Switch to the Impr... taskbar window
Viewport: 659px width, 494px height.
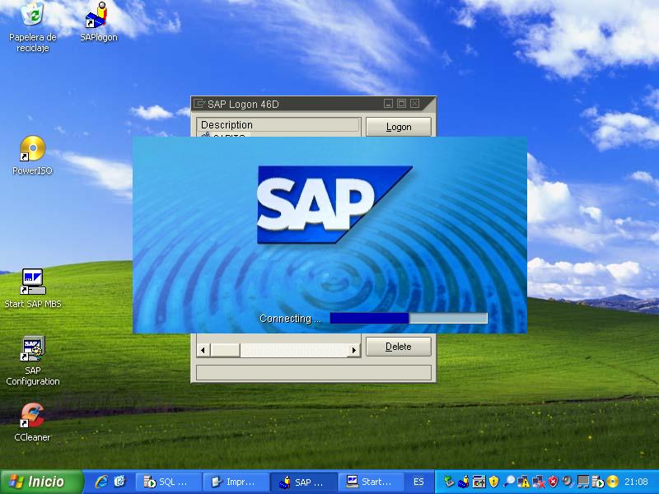point(236,482)
